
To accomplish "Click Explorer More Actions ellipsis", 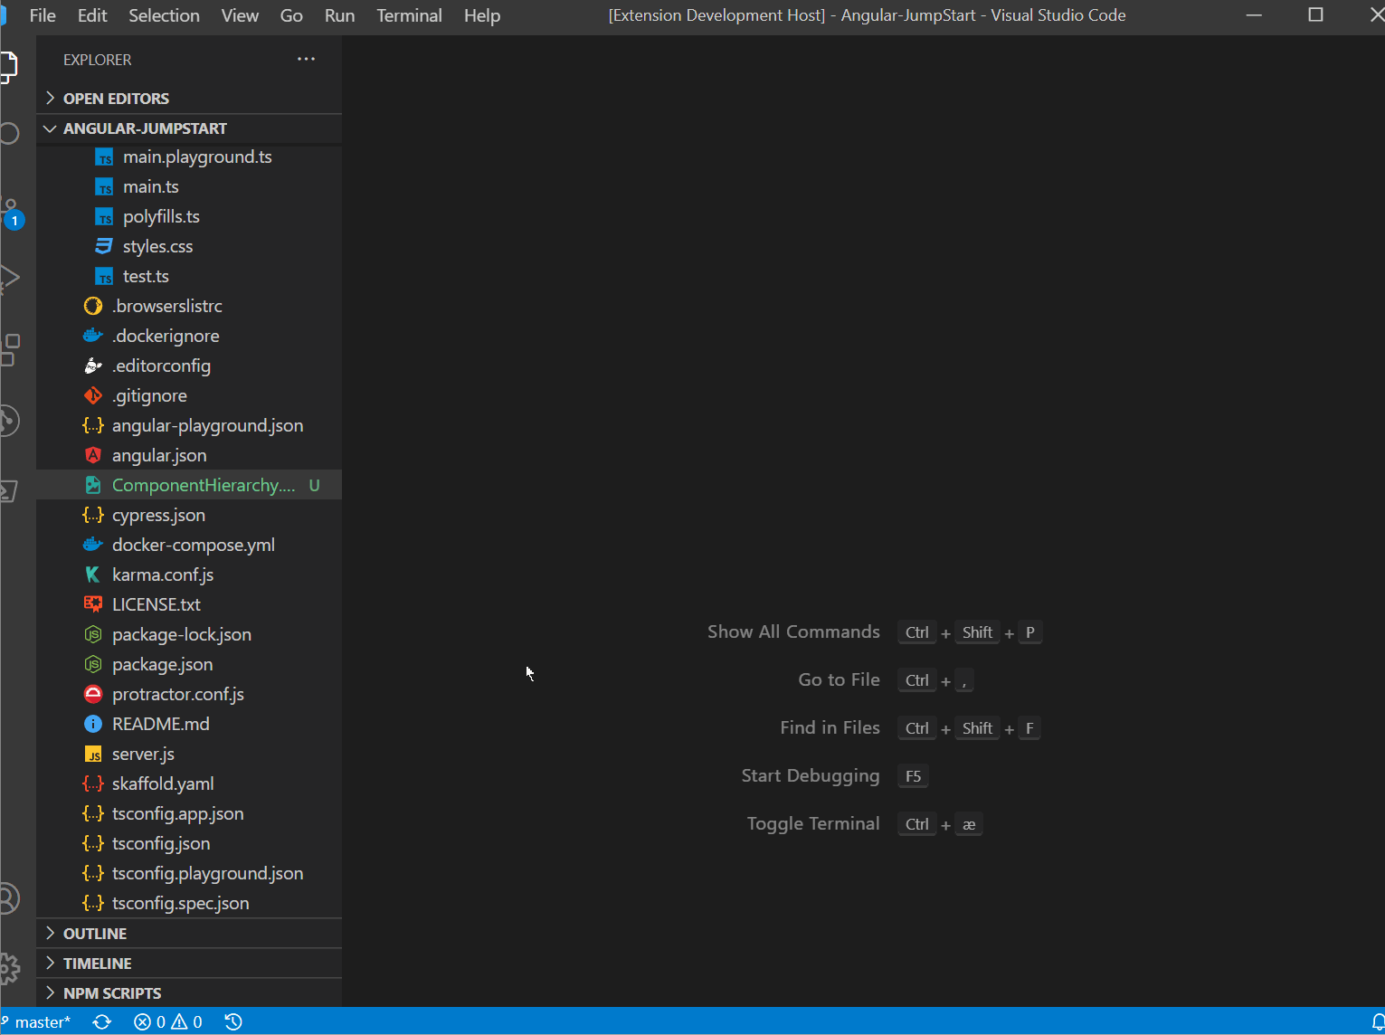I will [x=307, y=59].
